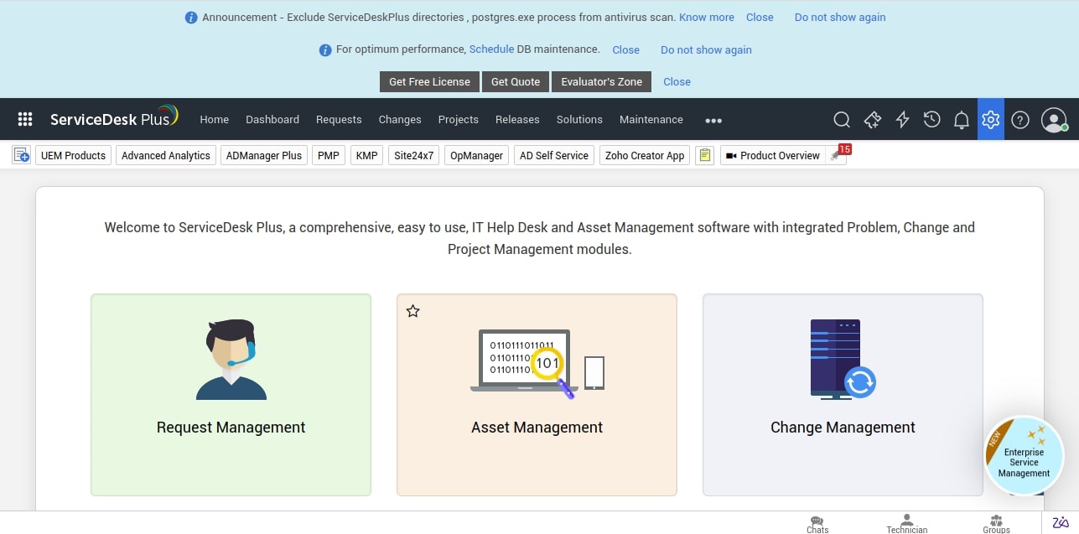Open the apps grid launcher icon
This screenshot has height=534, width=1079.
point(25,119)
